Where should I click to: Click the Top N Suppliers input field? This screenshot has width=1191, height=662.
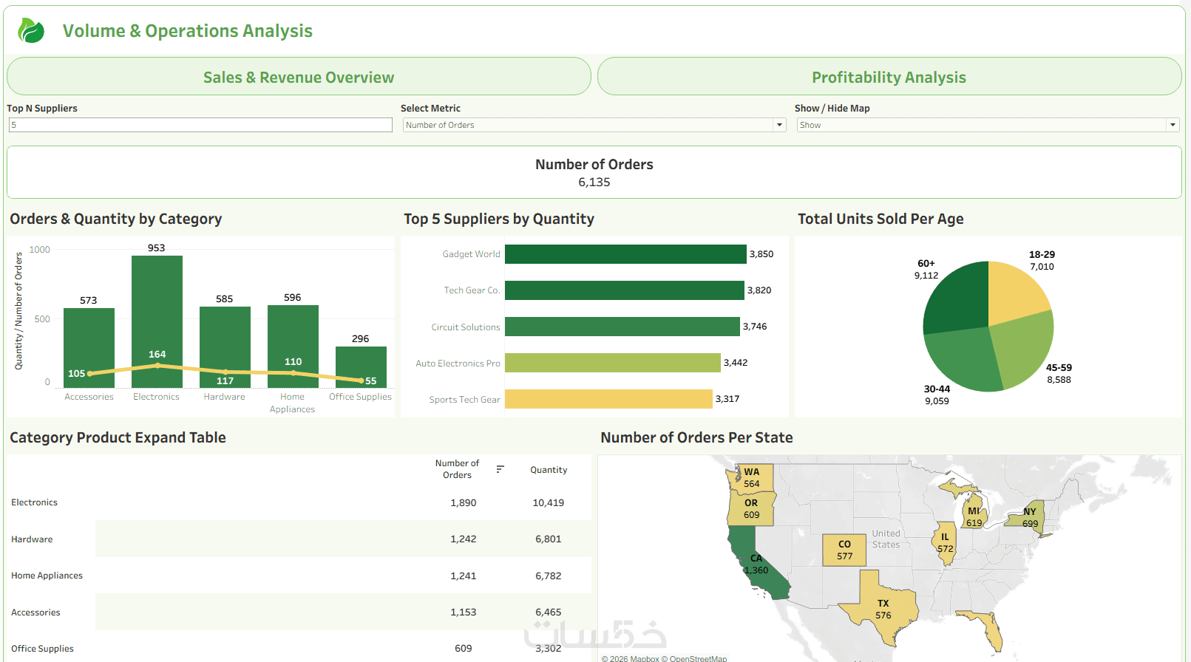tap(200, 125)
